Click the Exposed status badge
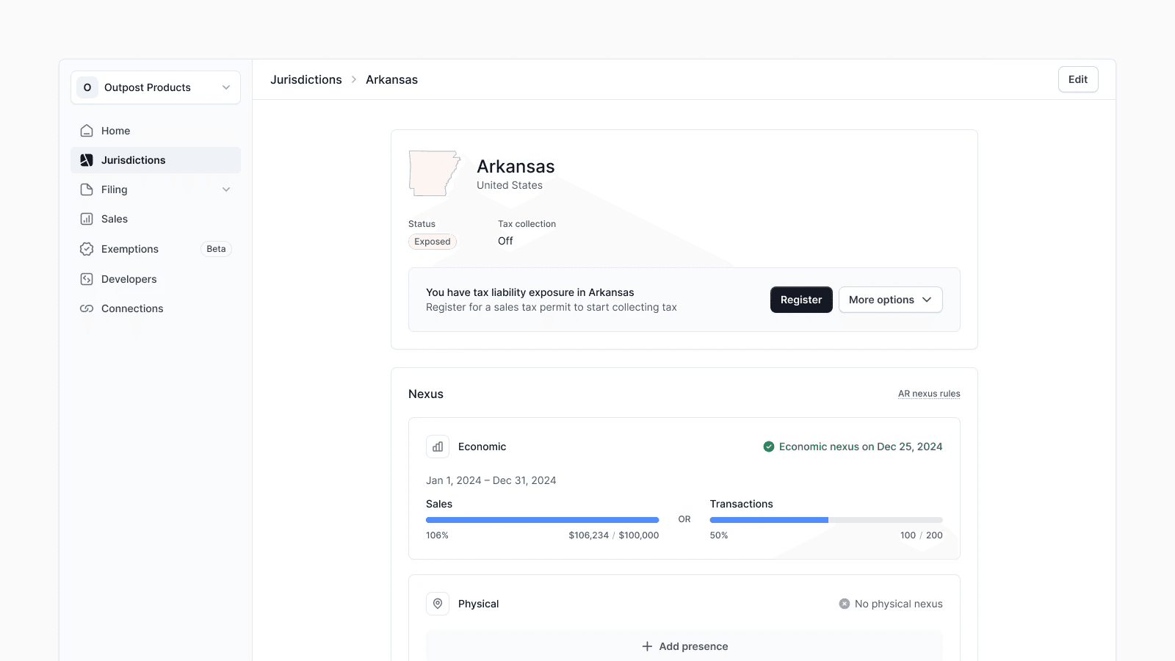 (x=433, y=242)
